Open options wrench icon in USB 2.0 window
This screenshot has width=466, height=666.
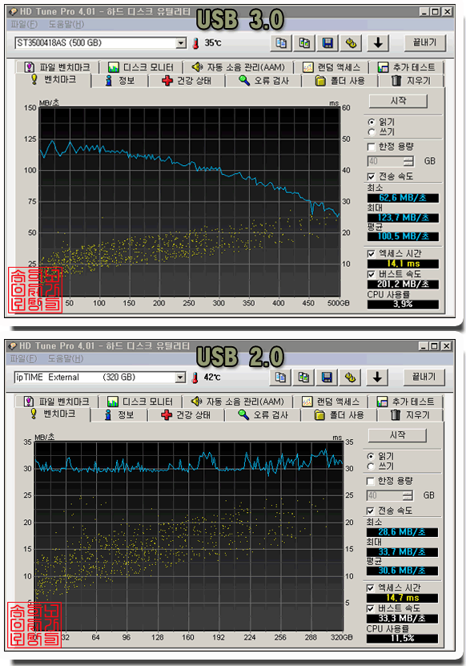click(350, 377)
